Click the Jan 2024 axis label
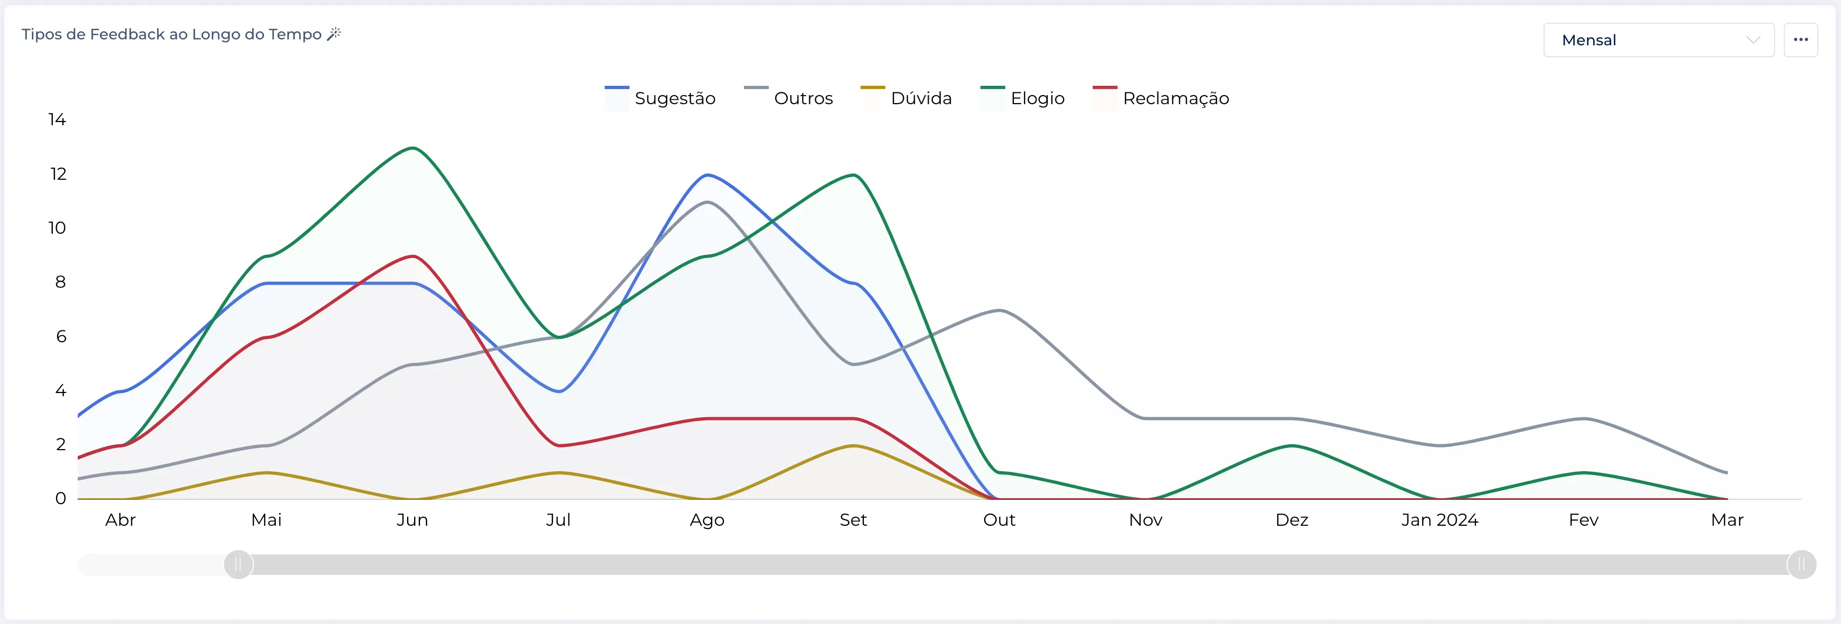This screenshot has height=624, width=1841. point(1439,520)
